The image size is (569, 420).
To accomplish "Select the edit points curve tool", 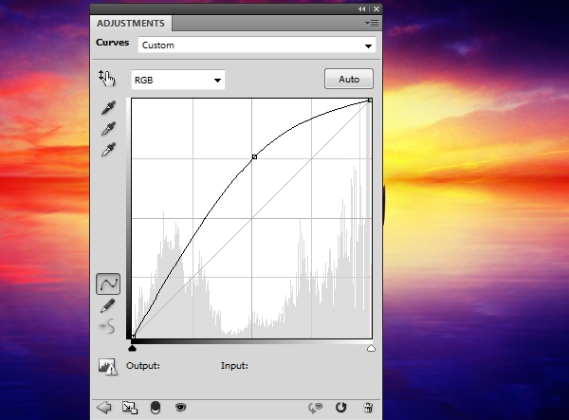I will tap(108, 283).
